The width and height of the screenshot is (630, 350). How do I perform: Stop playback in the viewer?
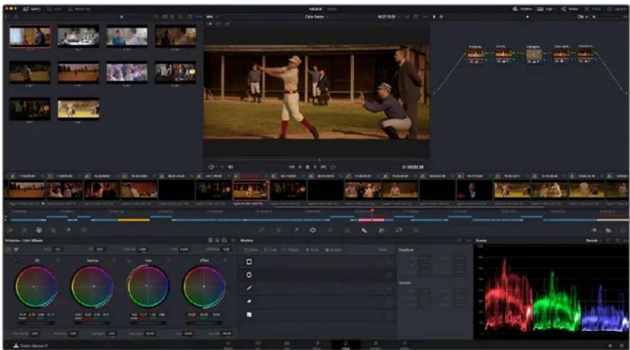click(307, 167)
